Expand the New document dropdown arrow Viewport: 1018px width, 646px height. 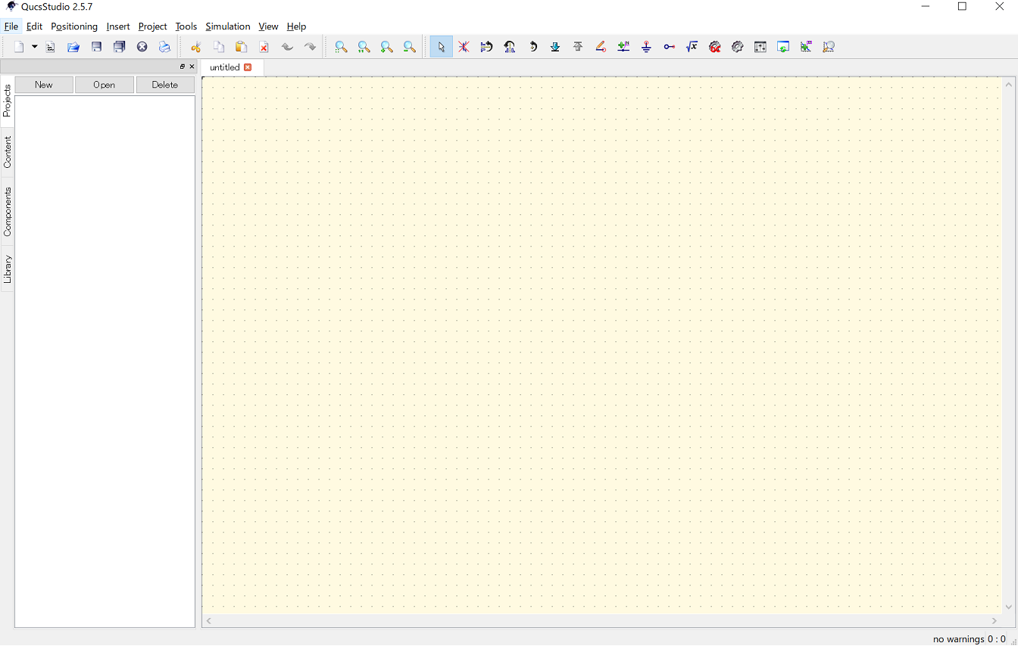click(34, 47)
